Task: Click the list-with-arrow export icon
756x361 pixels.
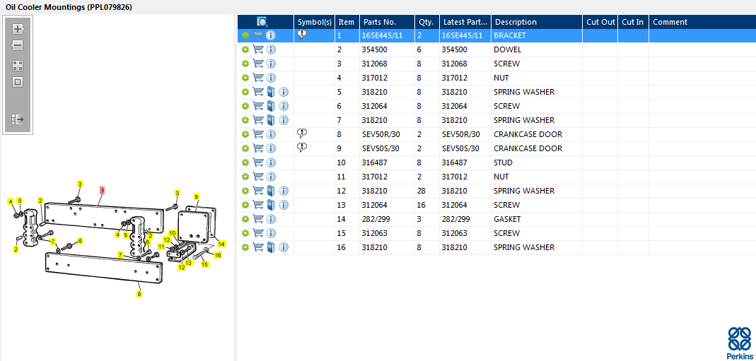Action: tap(18, 119)
